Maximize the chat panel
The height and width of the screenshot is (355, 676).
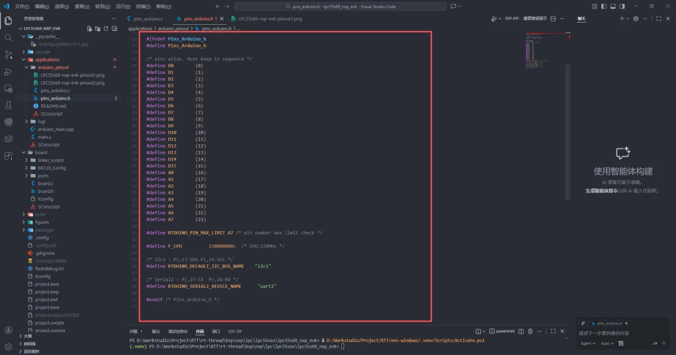pos(659,18)
